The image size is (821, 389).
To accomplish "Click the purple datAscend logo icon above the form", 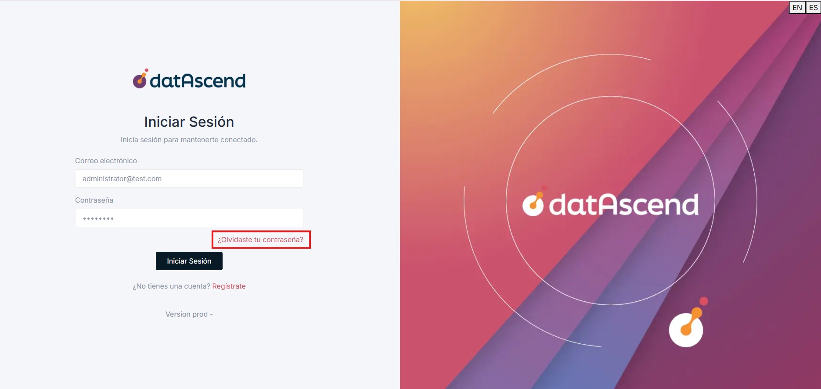I will (140, 79).
